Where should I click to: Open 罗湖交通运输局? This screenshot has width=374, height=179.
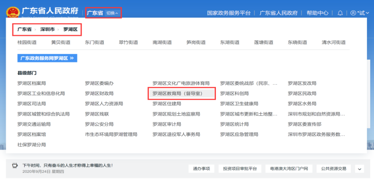pos(34,124)
